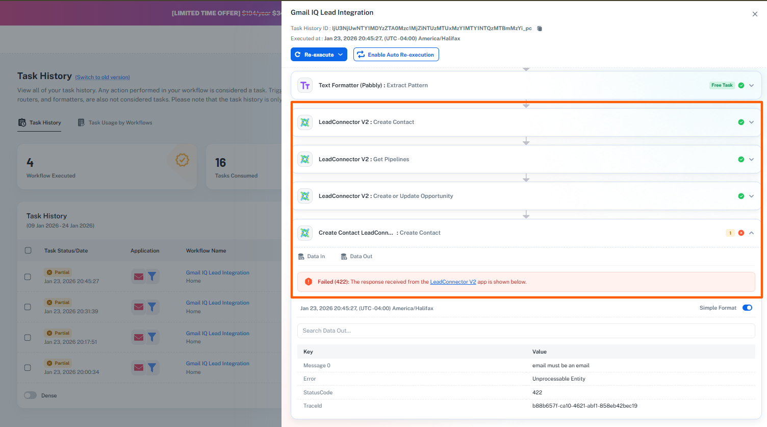
Task: Click the Workflow Name column header
Action: click(x=206, y=250)
